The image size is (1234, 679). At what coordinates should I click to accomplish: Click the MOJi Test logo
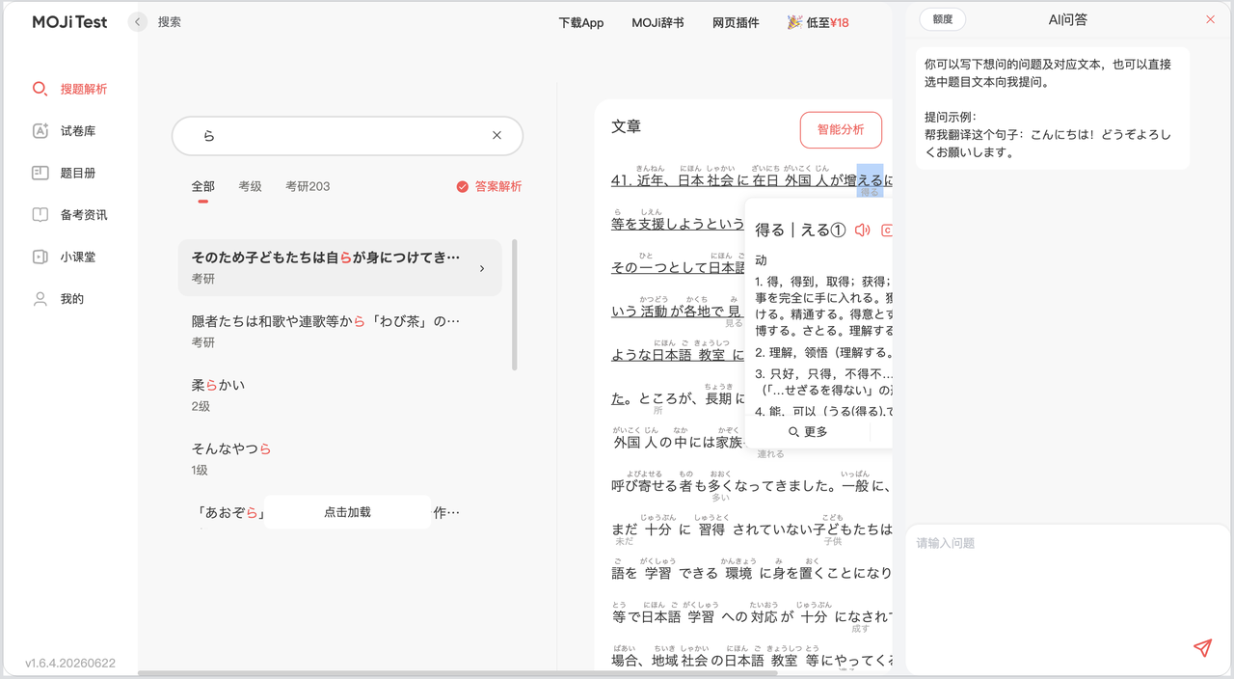[69, 21]
